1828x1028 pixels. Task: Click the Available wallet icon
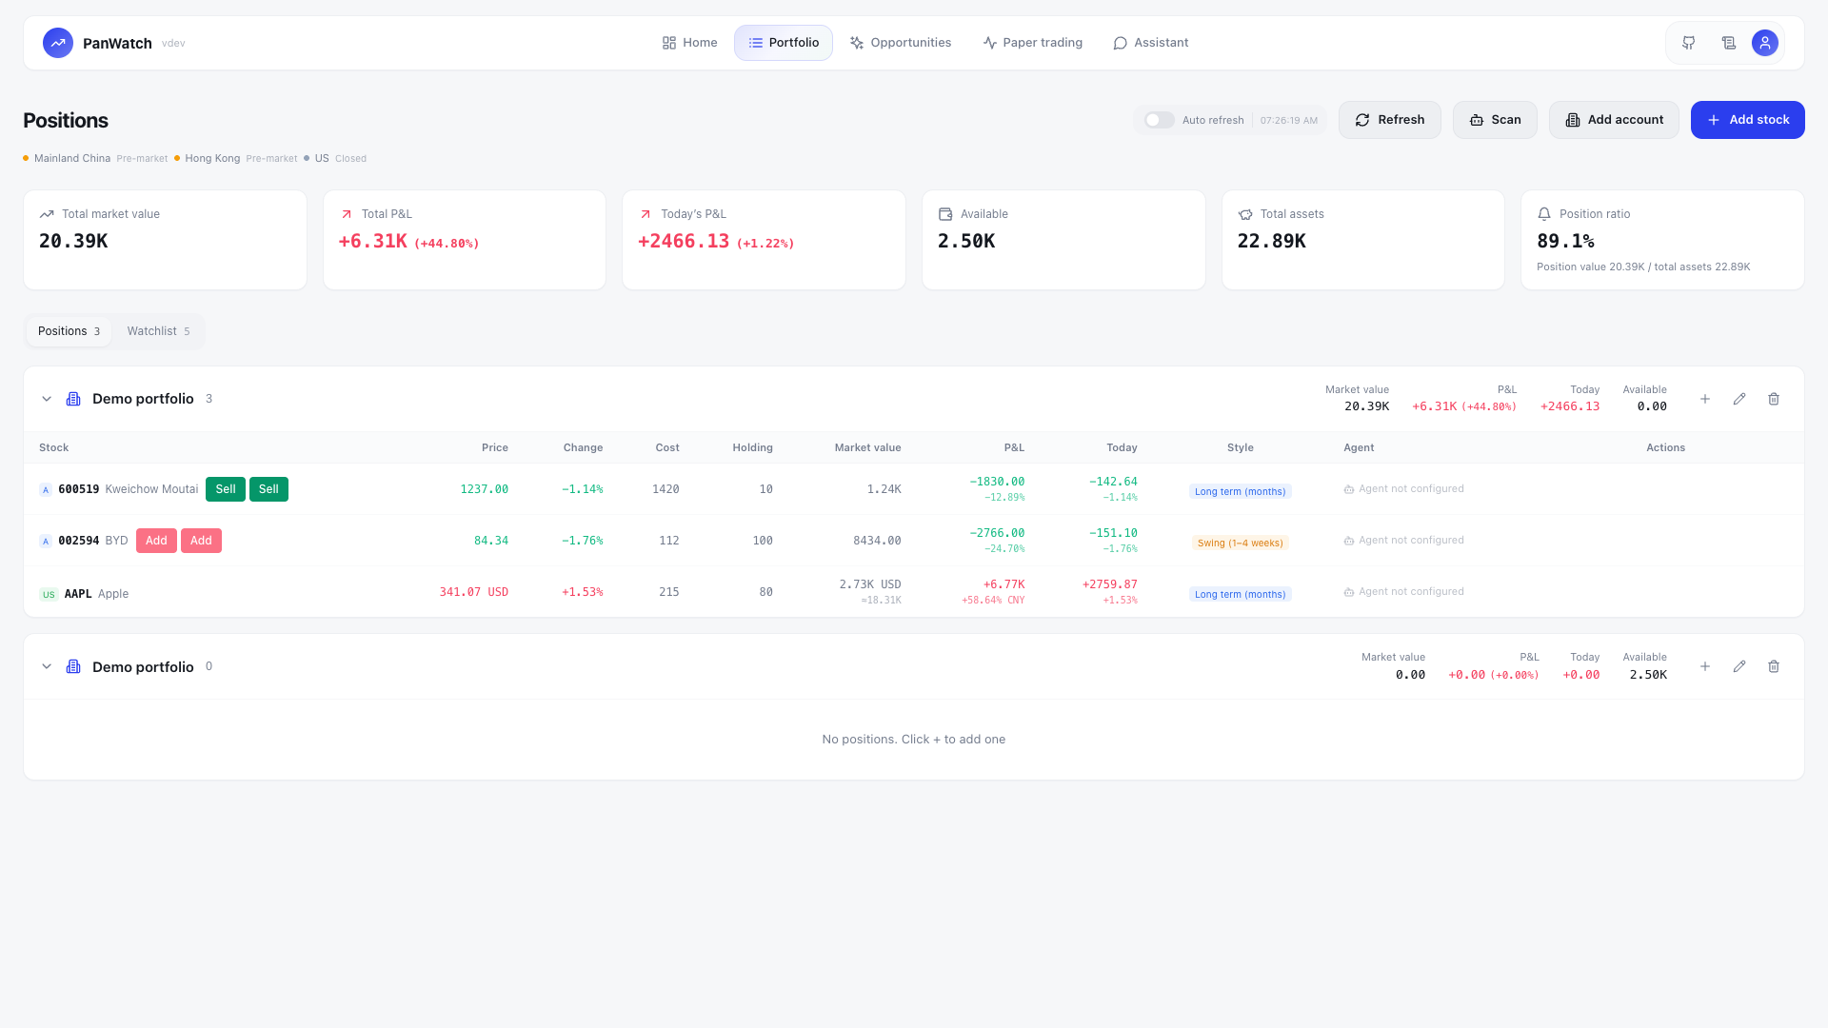tap(945, 214)
